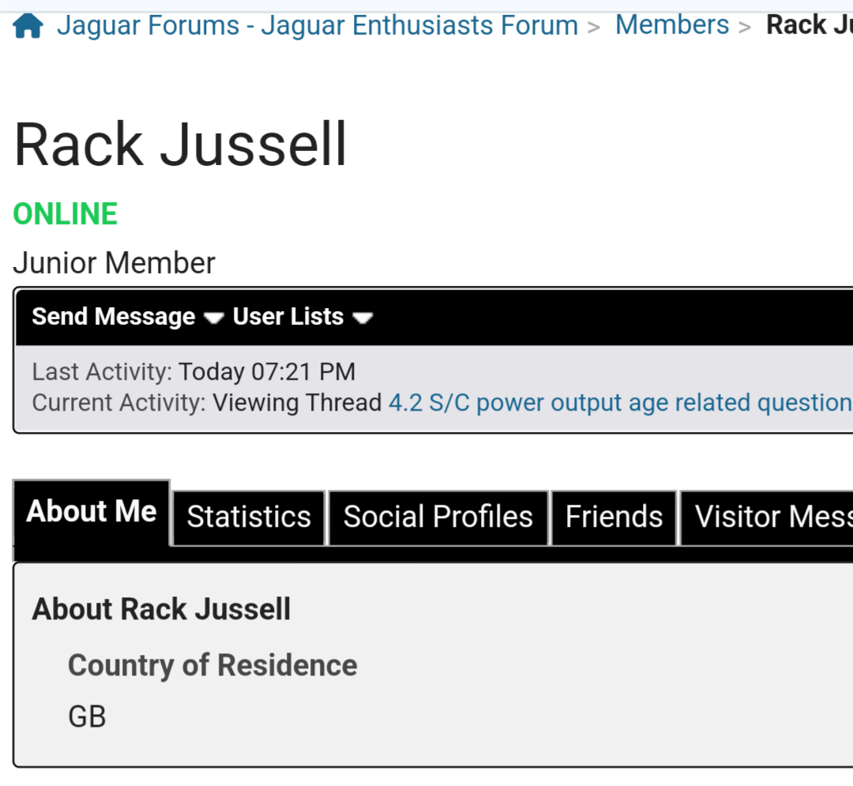The image size is (853, 786).
Task: Open the 4.2 S/C power output thread link
Action: (x=620, y=403)
